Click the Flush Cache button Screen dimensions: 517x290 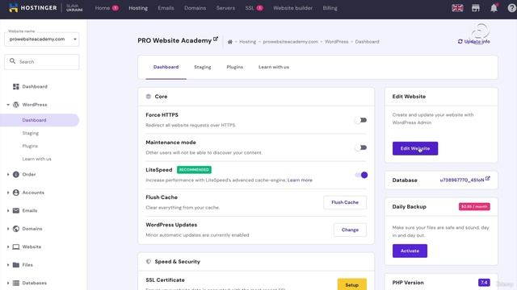point(345,202)
